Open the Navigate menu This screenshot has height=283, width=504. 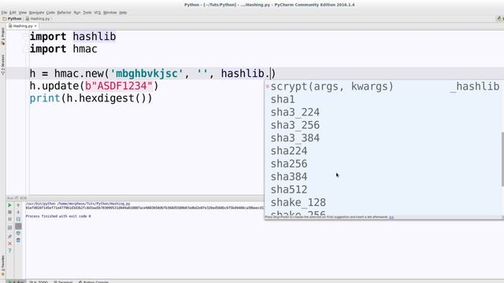(x=36, y=13)
